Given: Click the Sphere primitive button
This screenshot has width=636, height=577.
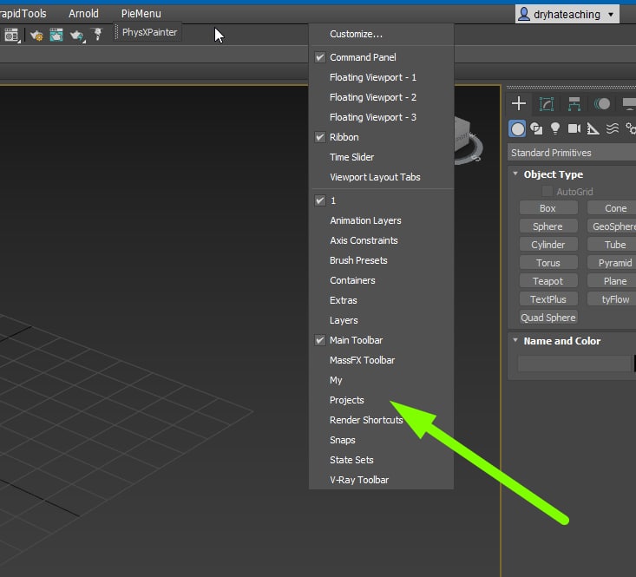Looking at the screenshot, I should 547,226.
